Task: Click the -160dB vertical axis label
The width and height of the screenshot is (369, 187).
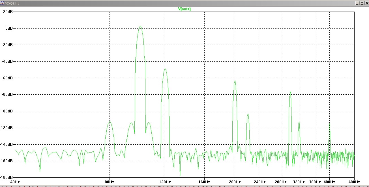Action: [x=7, y=161]
